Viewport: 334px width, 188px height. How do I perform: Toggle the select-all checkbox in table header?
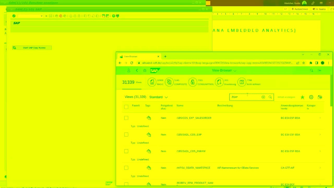tap(126, 107)
